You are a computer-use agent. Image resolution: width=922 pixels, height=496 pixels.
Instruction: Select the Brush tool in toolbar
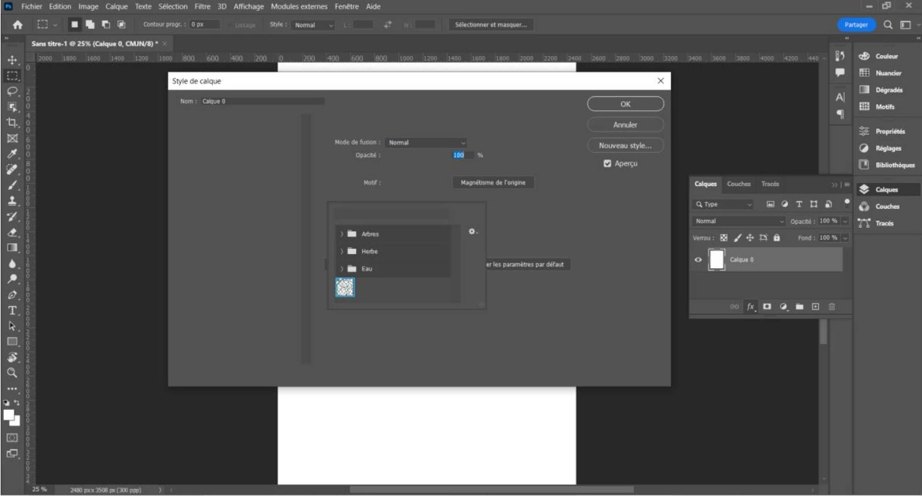pos(12,185)
